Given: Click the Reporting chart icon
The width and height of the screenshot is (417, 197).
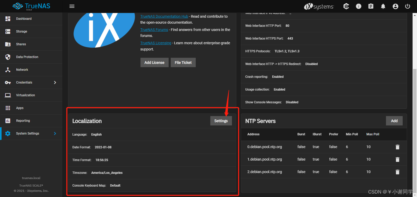Looking at the screenshot, I should 8,121.
